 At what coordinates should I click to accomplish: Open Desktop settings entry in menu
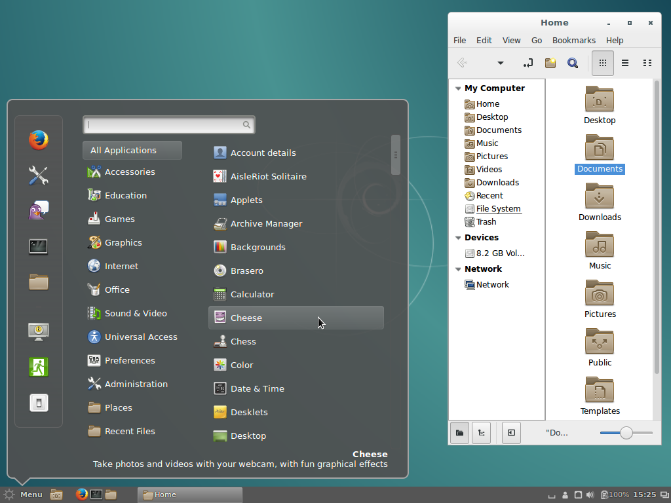(x=296, y=436)
